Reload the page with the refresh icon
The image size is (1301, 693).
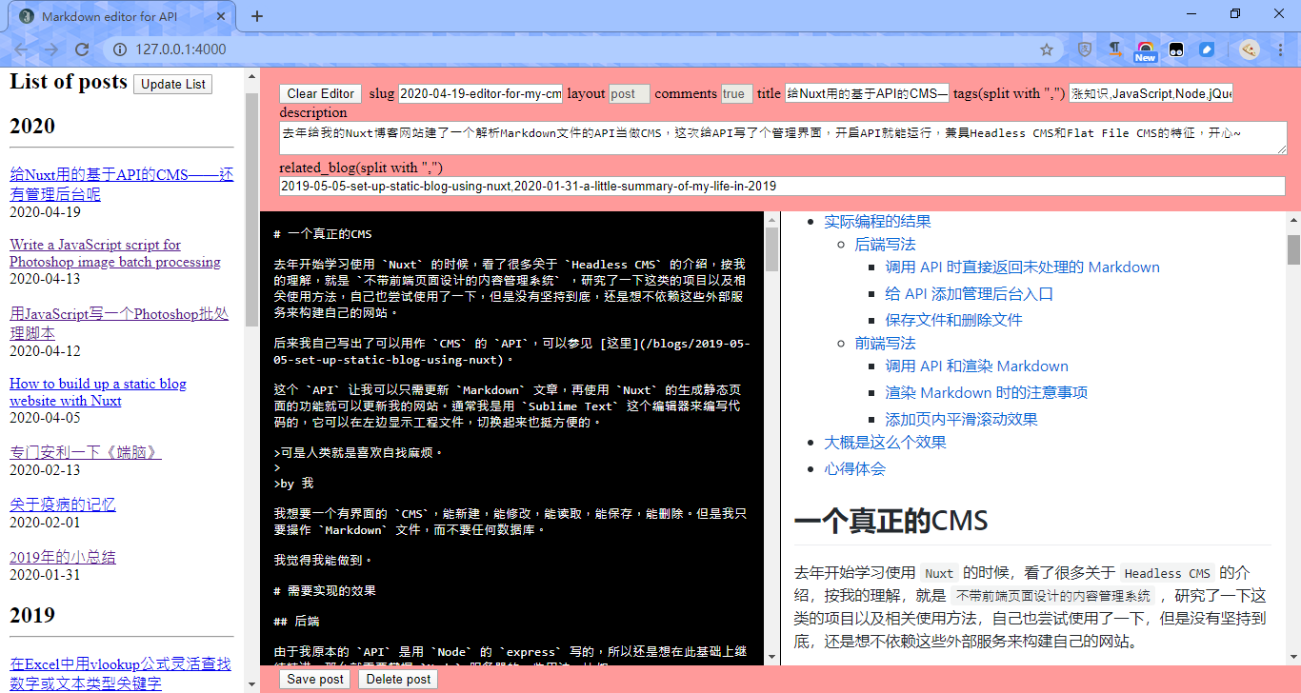pos(82,49)
